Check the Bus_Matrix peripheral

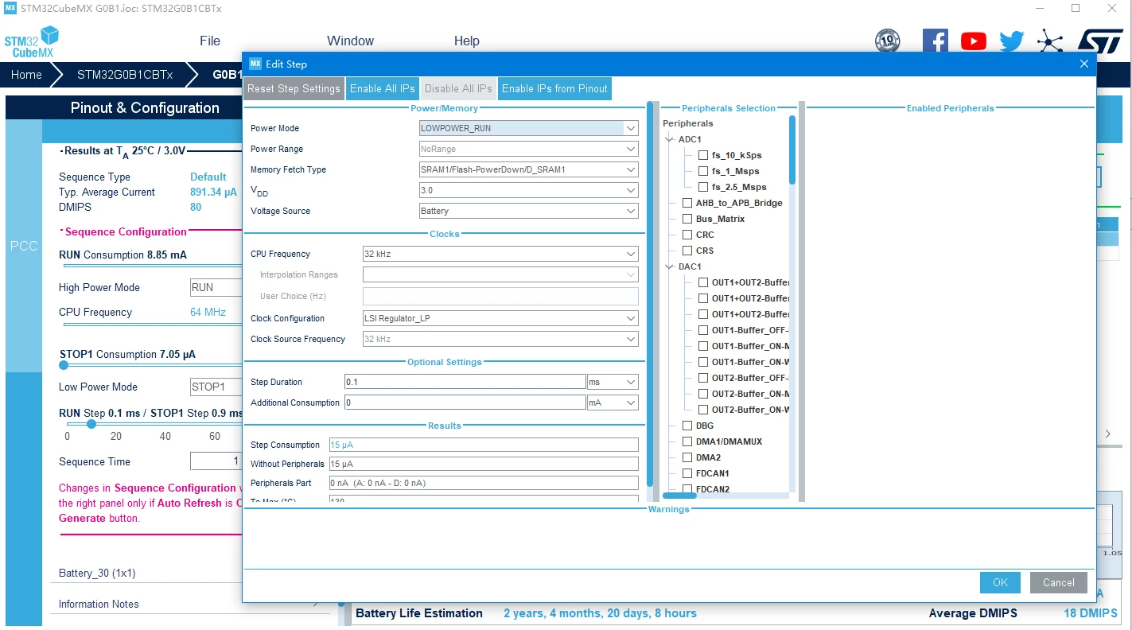point(687,219)
